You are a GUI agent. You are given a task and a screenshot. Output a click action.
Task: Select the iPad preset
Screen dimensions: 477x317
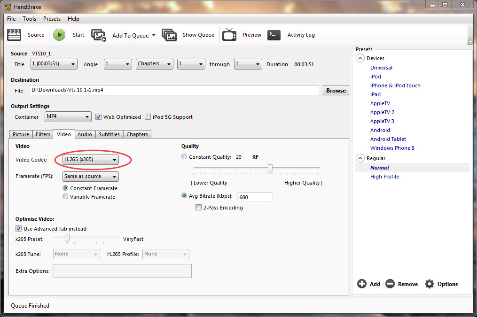tap(375, 94)
